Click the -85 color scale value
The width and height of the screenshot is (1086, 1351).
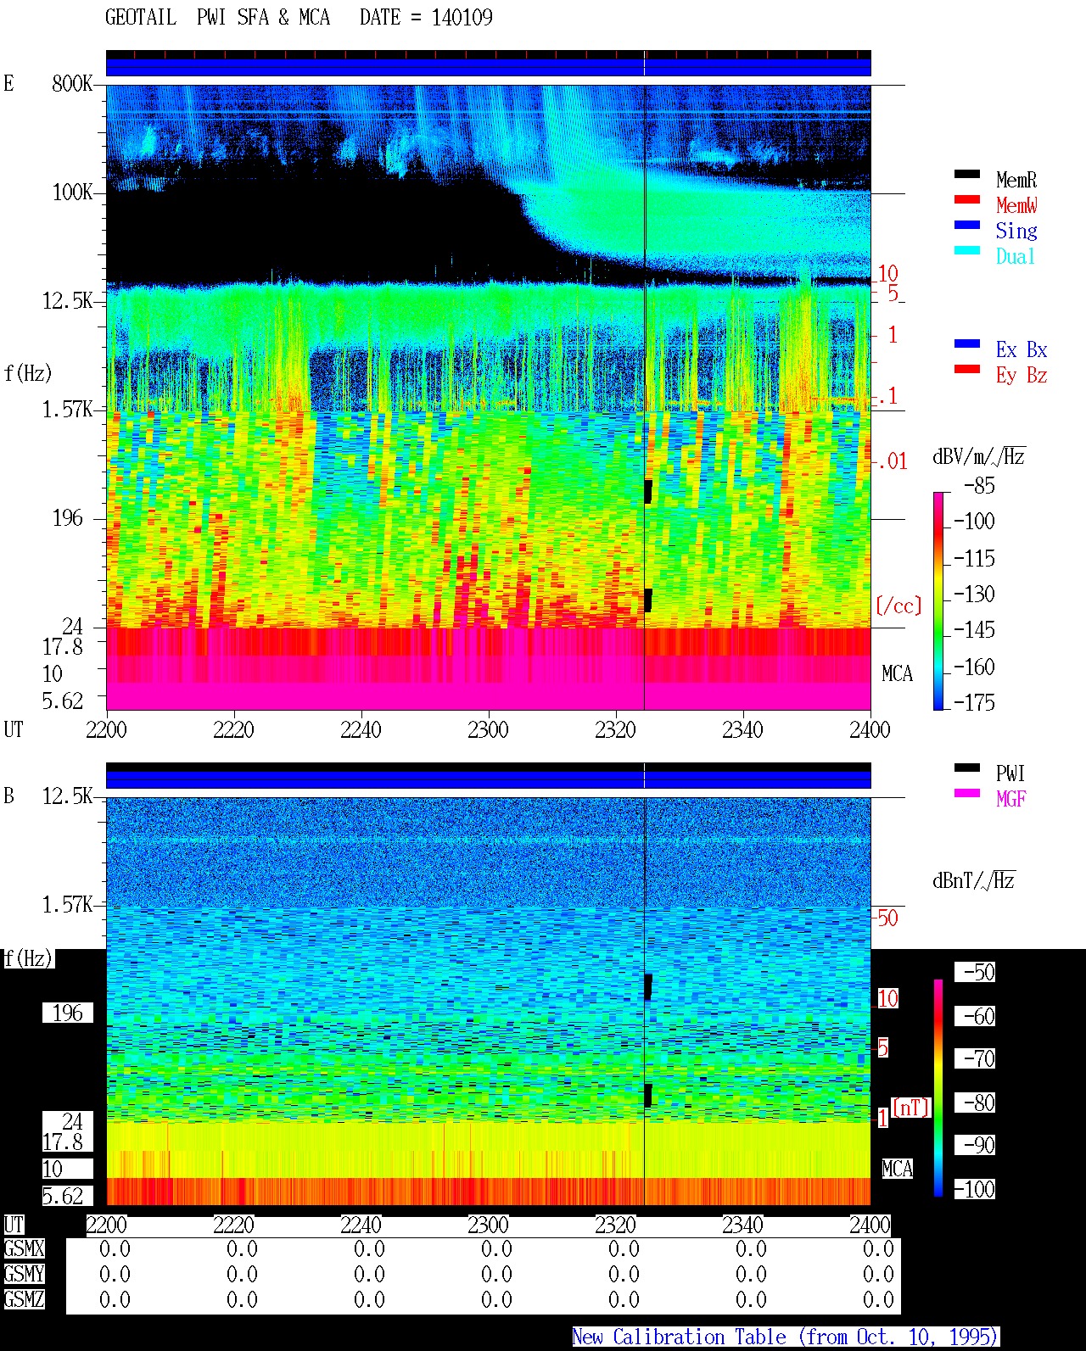point(979,486)
